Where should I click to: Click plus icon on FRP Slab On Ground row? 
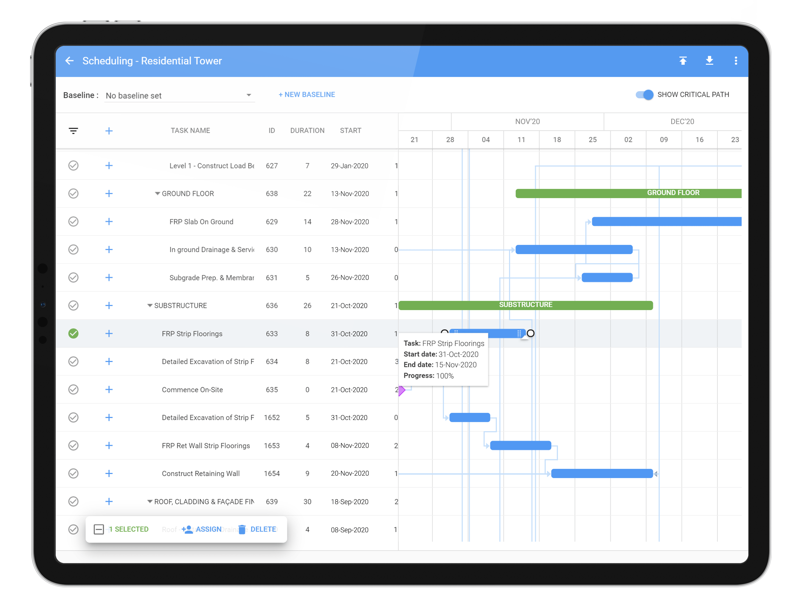pyautogui.click(x=109, y=222)
